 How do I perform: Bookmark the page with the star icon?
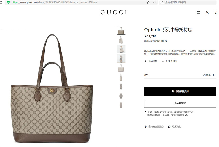[x=148, y=2]
